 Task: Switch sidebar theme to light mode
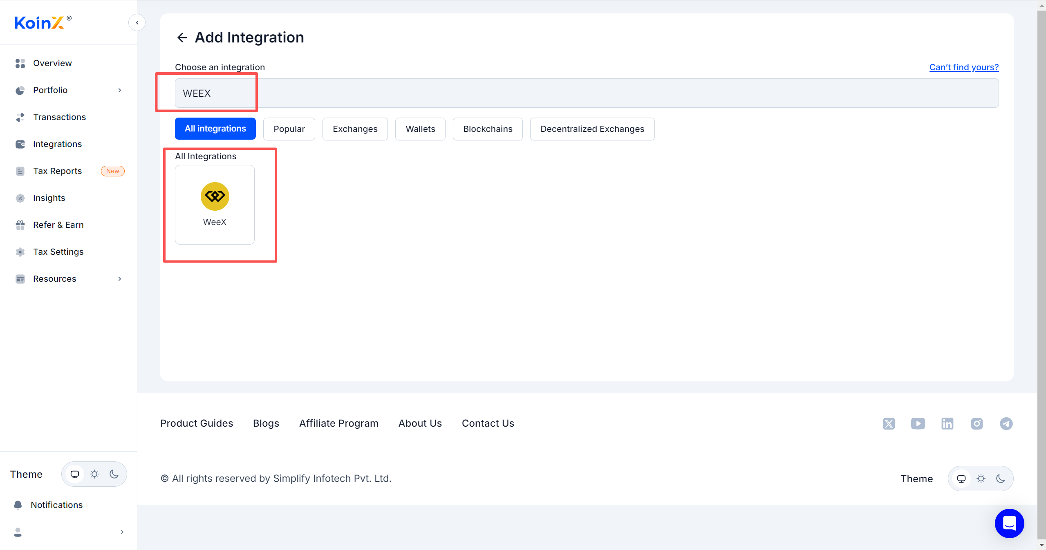(94, 474)
